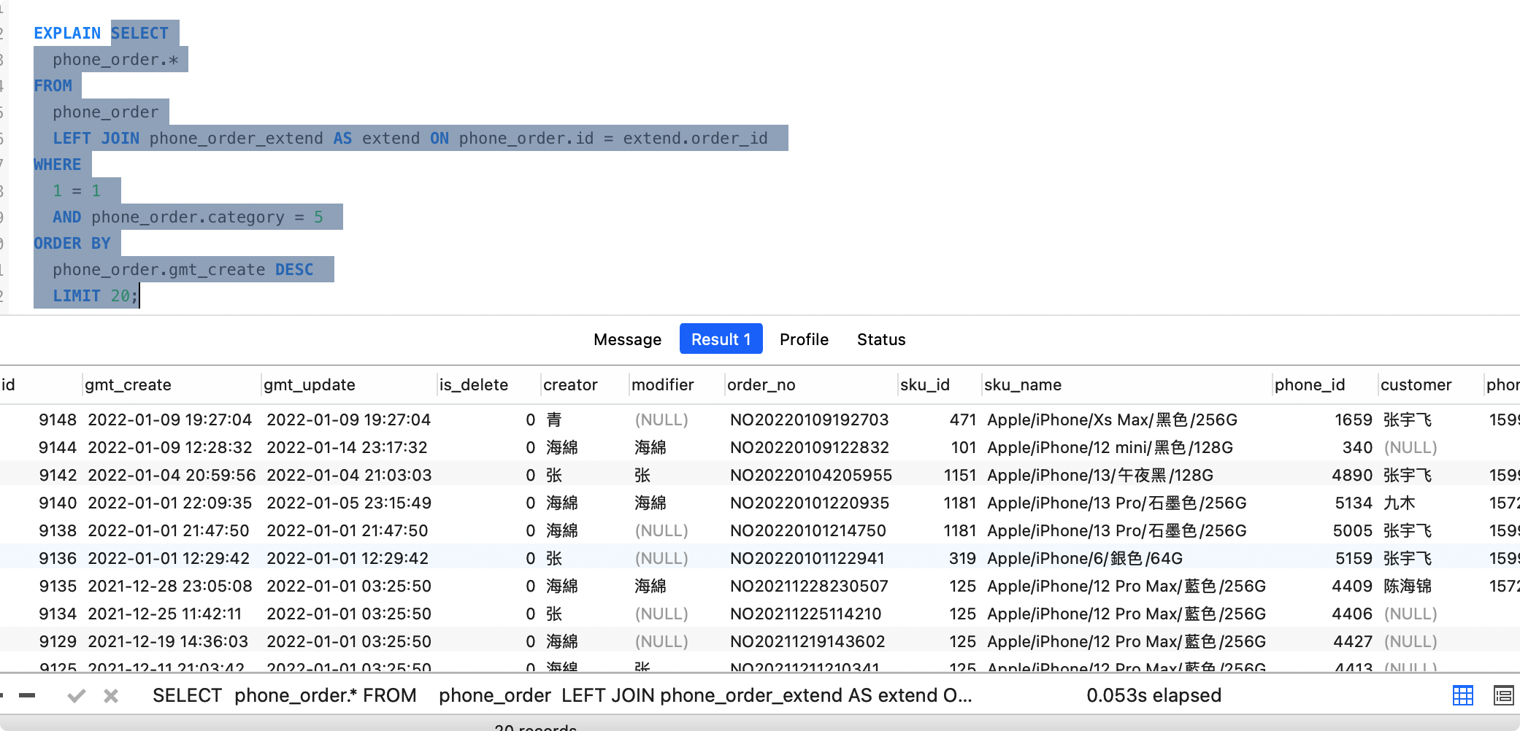This screenshot has height=731, width=1520.
Task: Click sku_name Apple/iPhone/12 mini/黑色/128G
Action: pyautogui.click(x=1110, y=447)
